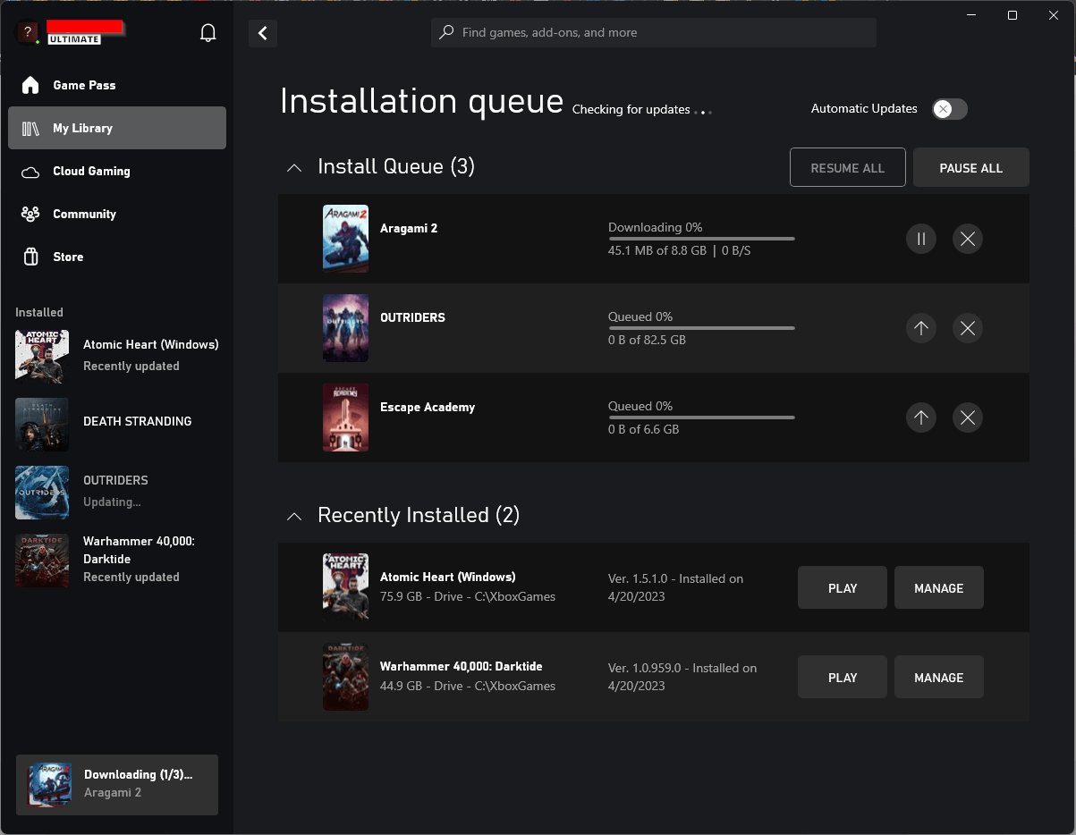The image size is (1076, 835).
Task: Click the Cloud Gaming cloud icon
Action: point(30,171)
